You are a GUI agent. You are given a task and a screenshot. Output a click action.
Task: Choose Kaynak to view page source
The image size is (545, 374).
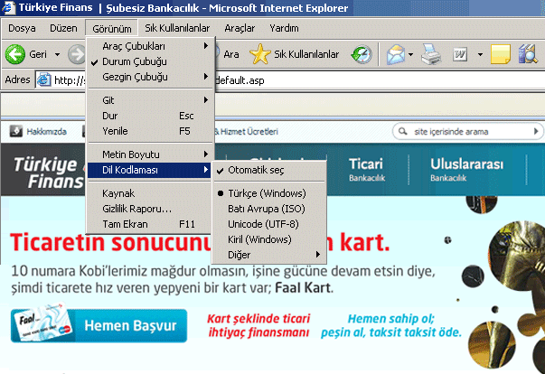(149, 193)
